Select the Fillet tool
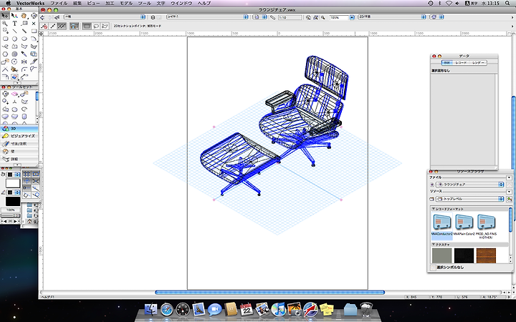 tap(24, 69)
